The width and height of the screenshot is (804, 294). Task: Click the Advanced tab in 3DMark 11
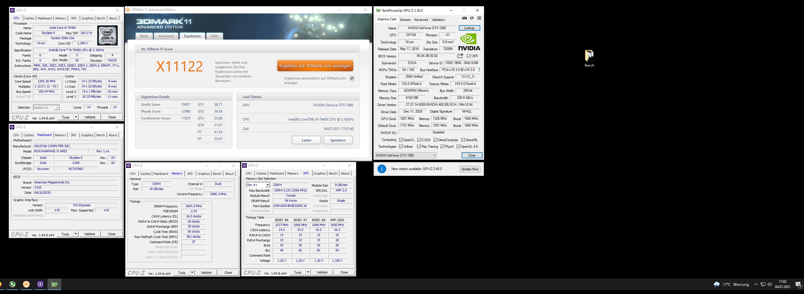click(x=166, y=36)
